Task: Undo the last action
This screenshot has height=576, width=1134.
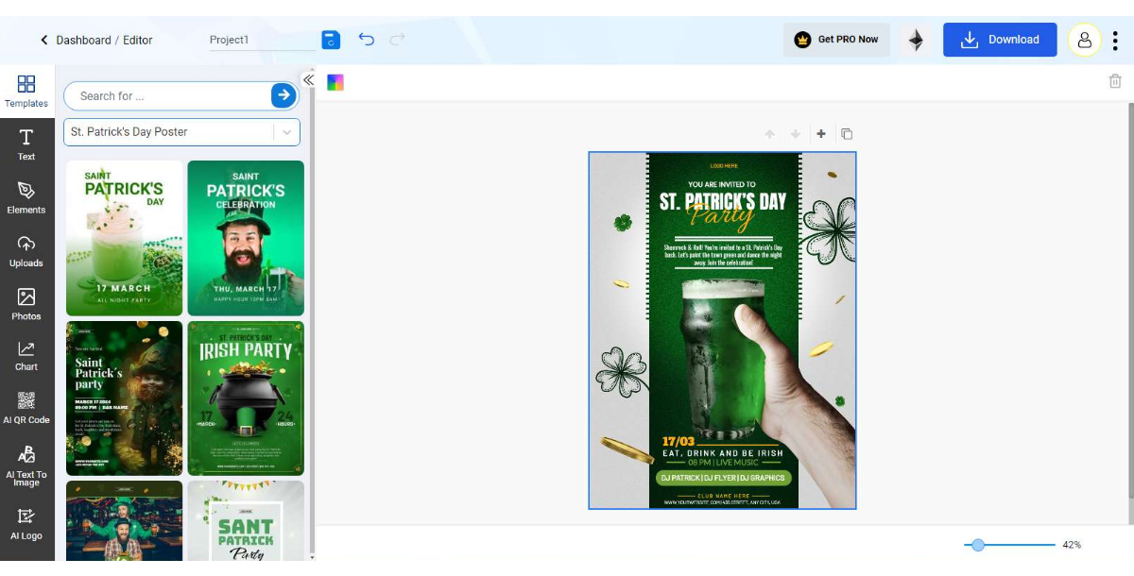Action: click(367, 40)
